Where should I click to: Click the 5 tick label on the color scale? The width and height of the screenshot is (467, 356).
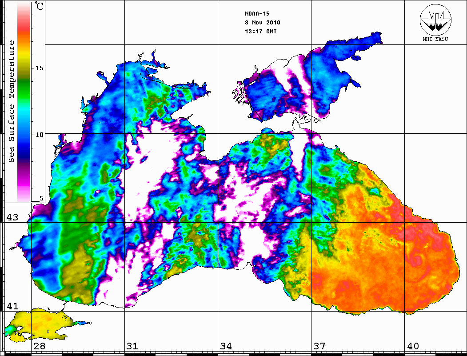(x=41, y=198)
